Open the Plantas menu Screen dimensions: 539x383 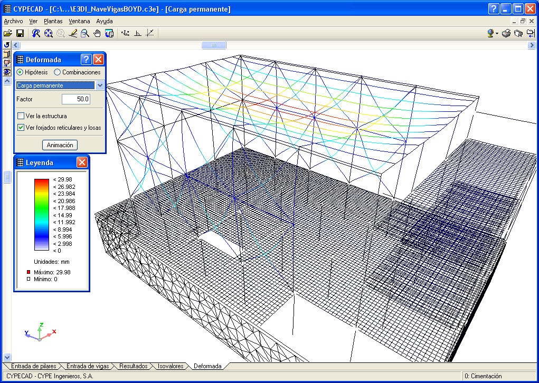pos(53,21)
